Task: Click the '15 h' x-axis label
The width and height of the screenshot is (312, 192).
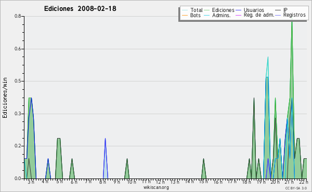Action: pos(203,182)
